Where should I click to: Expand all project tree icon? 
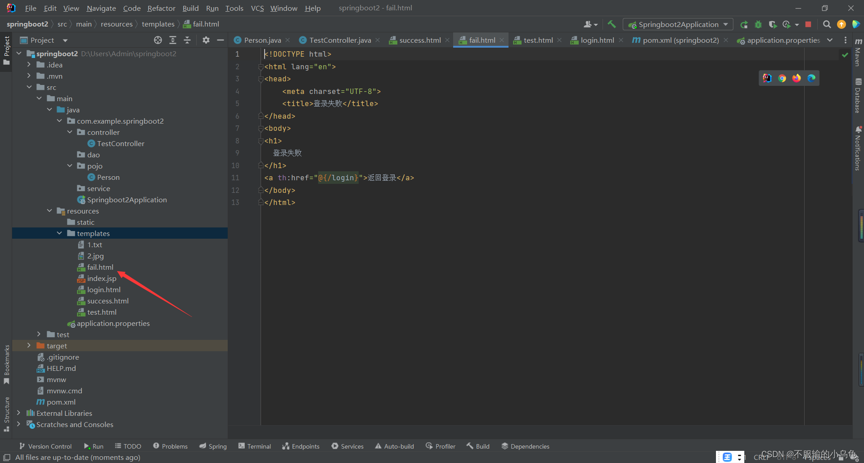click(x=173, y=40)
